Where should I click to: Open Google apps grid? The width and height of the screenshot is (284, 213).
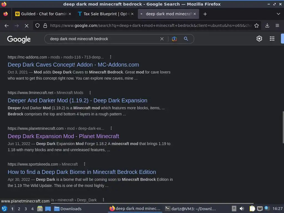(x=272, y=39)
